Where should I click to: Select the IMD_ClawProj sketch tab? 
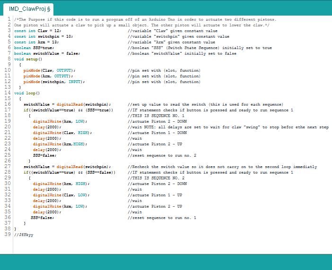29,9
